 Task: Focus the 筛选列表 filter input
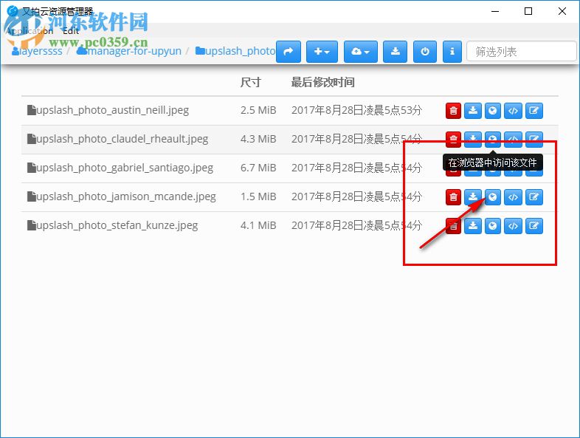[522, 52]
